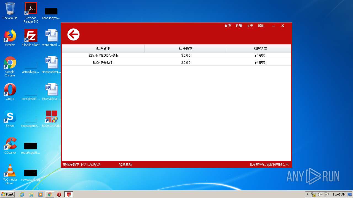The width and height of the screenshot is (353, 198).
Task: Click the 北京数字认证股份有限公司 company label
Action: (269, 164)
